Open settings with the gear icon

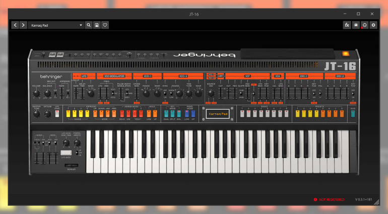373,25
